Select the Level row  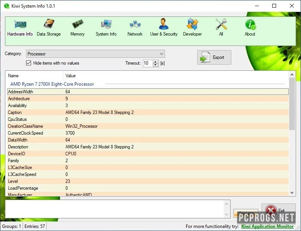[148, 181]
